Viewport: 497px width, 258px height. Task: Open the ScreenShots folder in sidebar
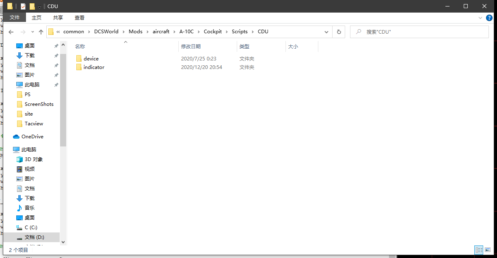(x=39, y=104)
